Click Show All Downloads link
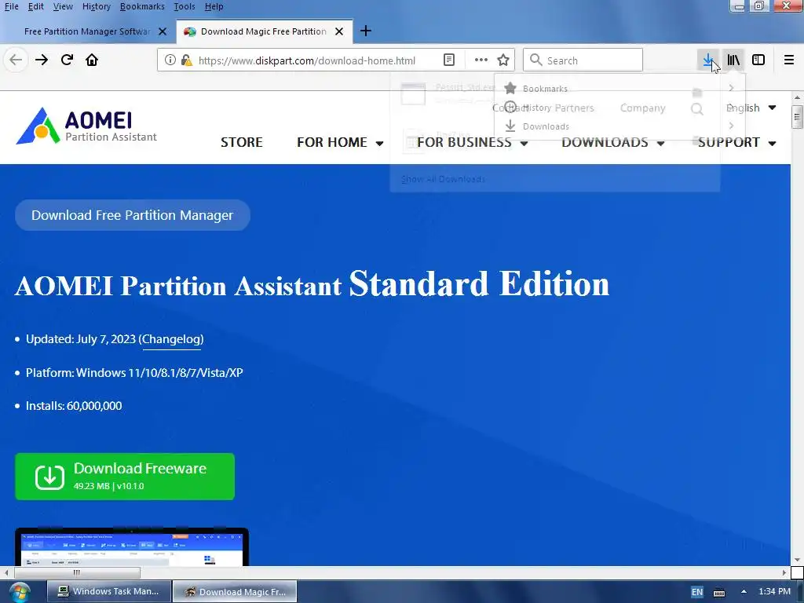The width and height of the screenshot is (804, 603). point(443,179)
